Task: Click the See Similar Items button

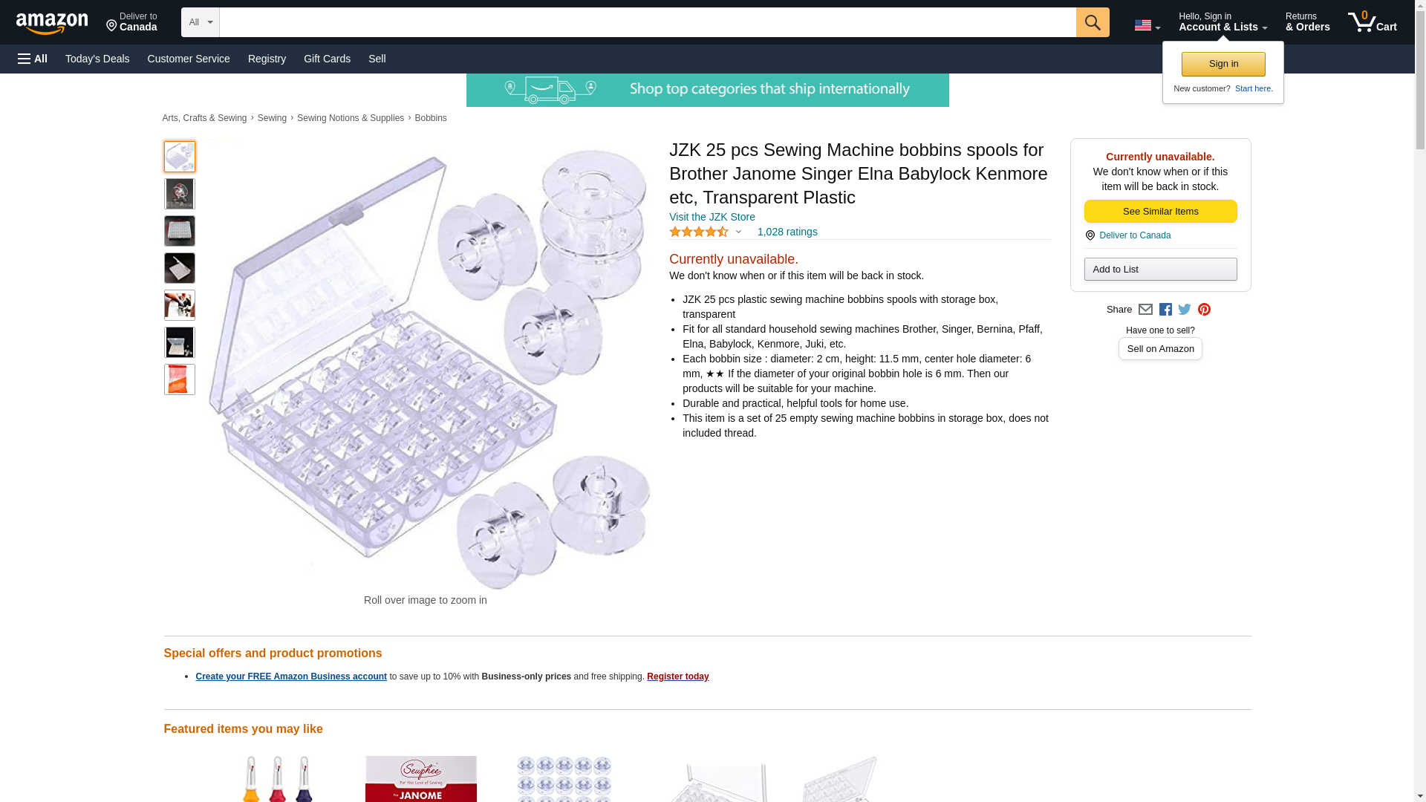Action: pyautogui.click(x=1160, y=212)
